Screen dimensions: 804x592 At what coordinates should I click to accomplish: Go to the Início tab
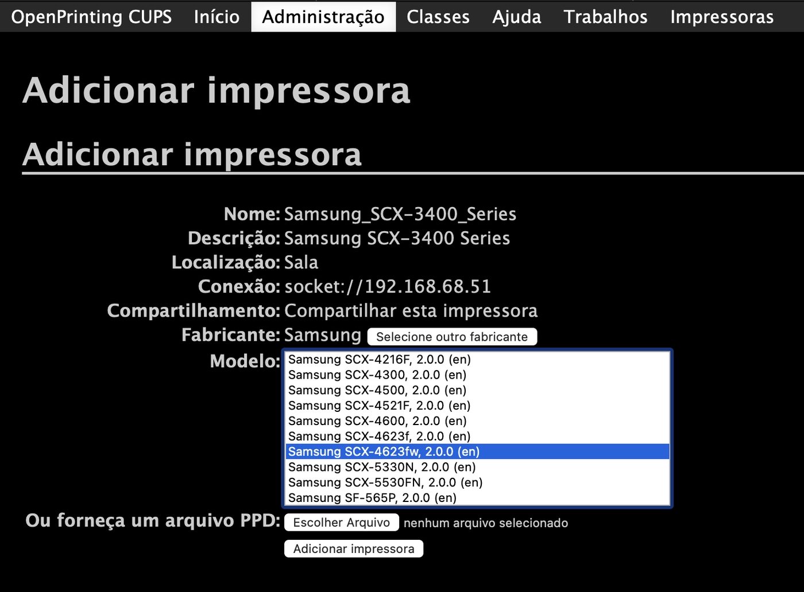pyautogui.click(x=217, y=17)
